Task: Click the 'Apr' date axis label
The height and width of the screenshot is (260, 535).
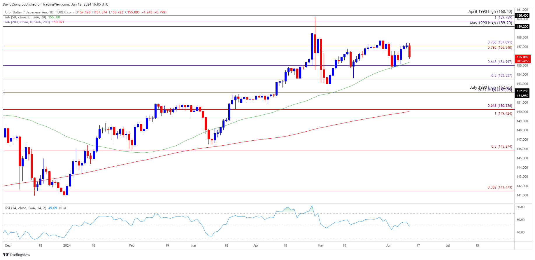Action: pos(256,245)
